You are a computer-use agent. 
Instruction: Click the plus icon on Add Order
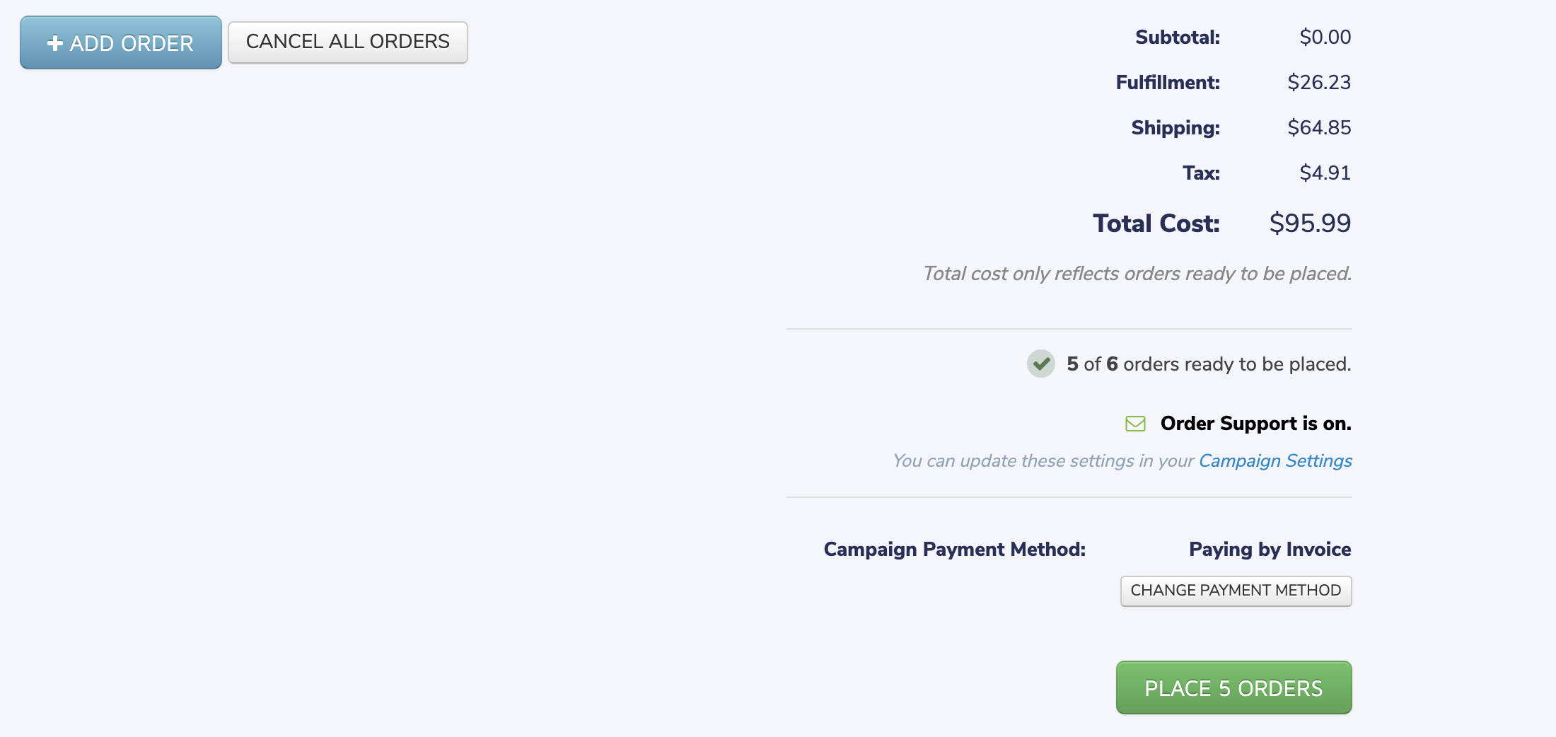54,43
